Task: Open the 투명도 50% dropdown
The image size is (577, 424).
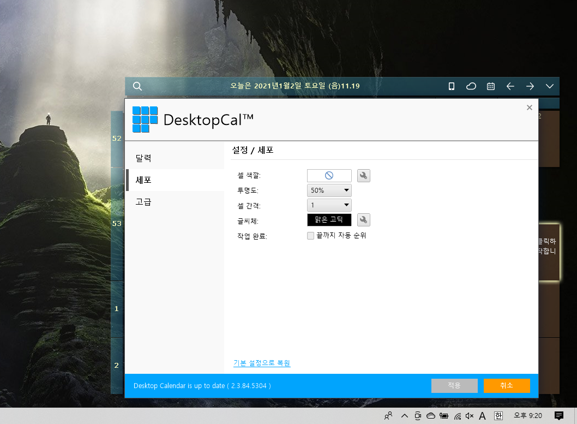Action: click(x=329, y=190)
